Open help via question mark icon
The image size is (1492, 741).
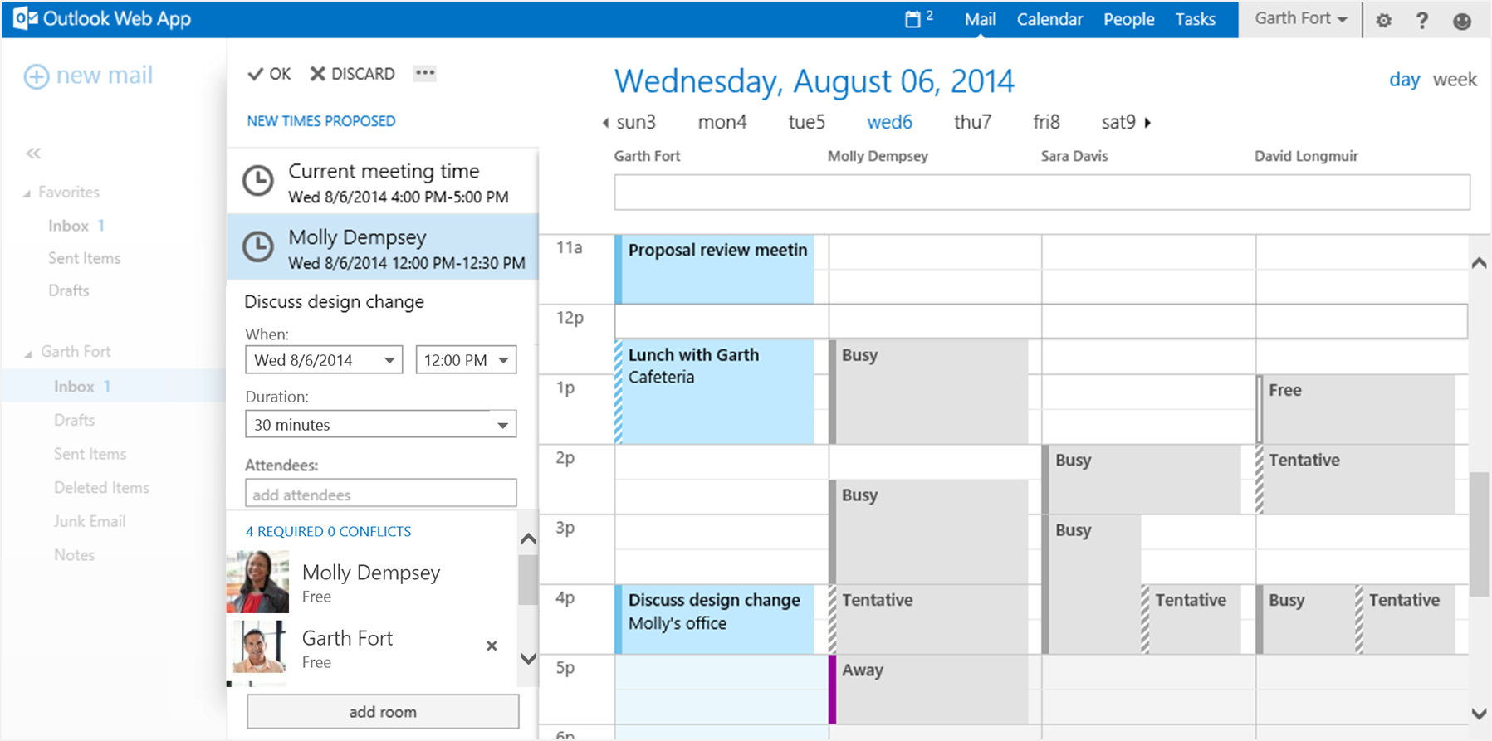pos(1421,21)
